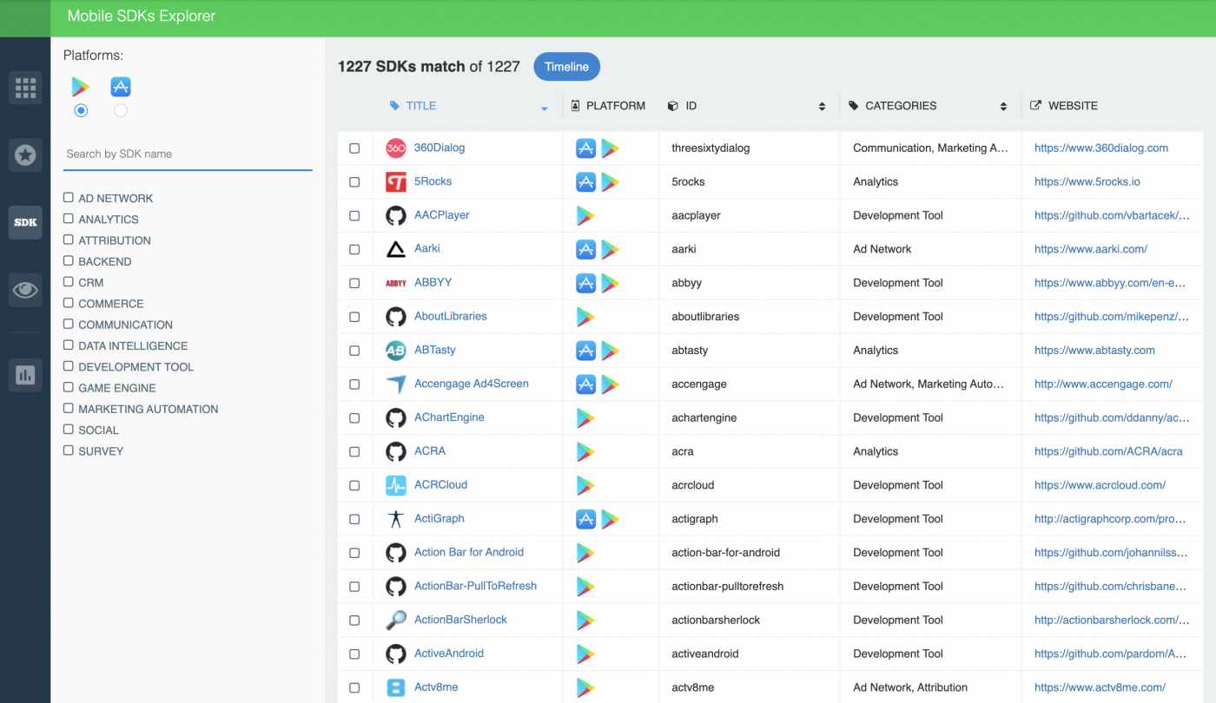1216x703 pixels.
Task: Select the ABTasty row checkbox
Action: tap(354, 351)
